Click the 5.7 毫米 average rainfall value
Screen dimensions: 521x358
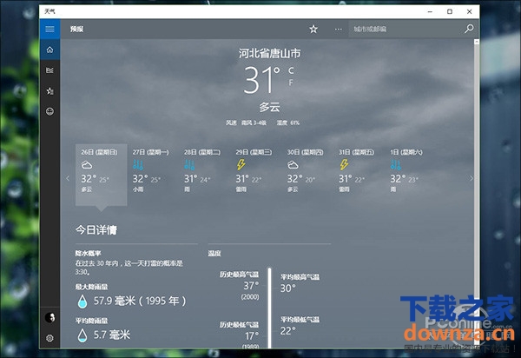pyautogui.click(x=112, y=335)
